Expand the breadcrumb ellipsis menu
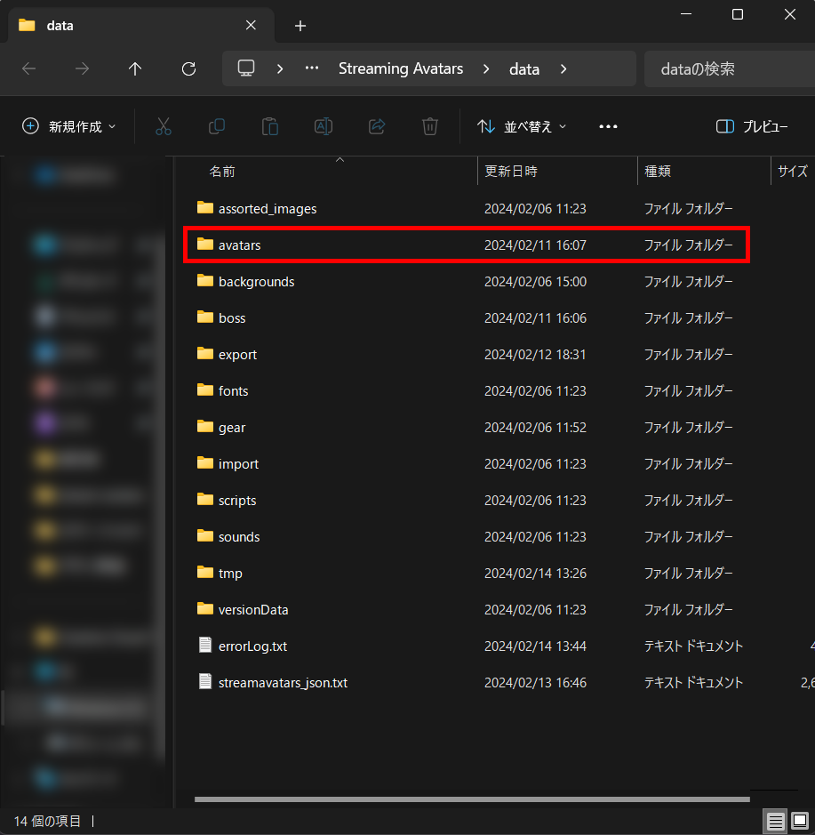The image size is (815, 835). point(311,68)
